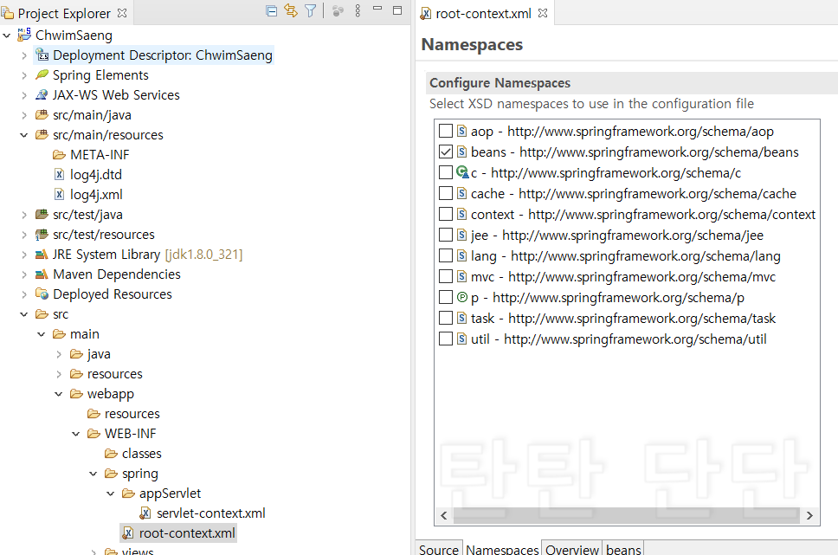Click src/test/resources folder icon
The height and width of the screenshot is (555, 838).
pyautogui.click(x=42, y=234)
